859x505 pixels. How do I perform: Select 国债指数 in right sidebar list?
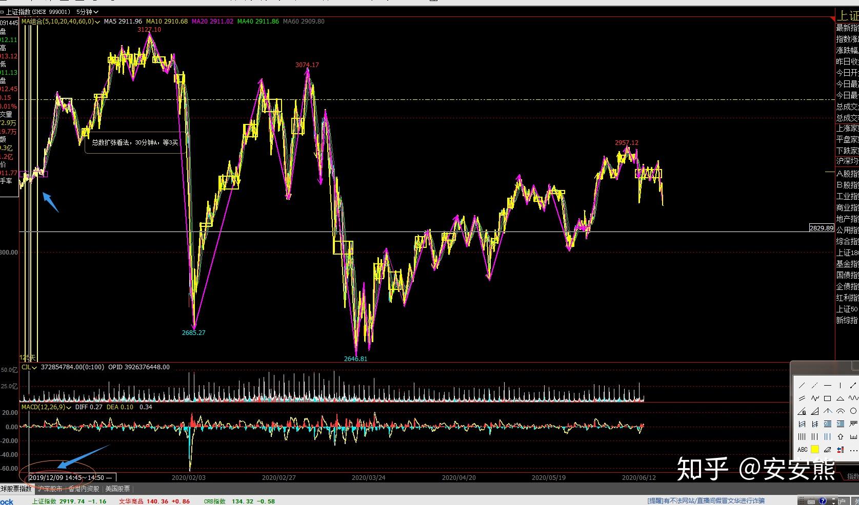847,275
